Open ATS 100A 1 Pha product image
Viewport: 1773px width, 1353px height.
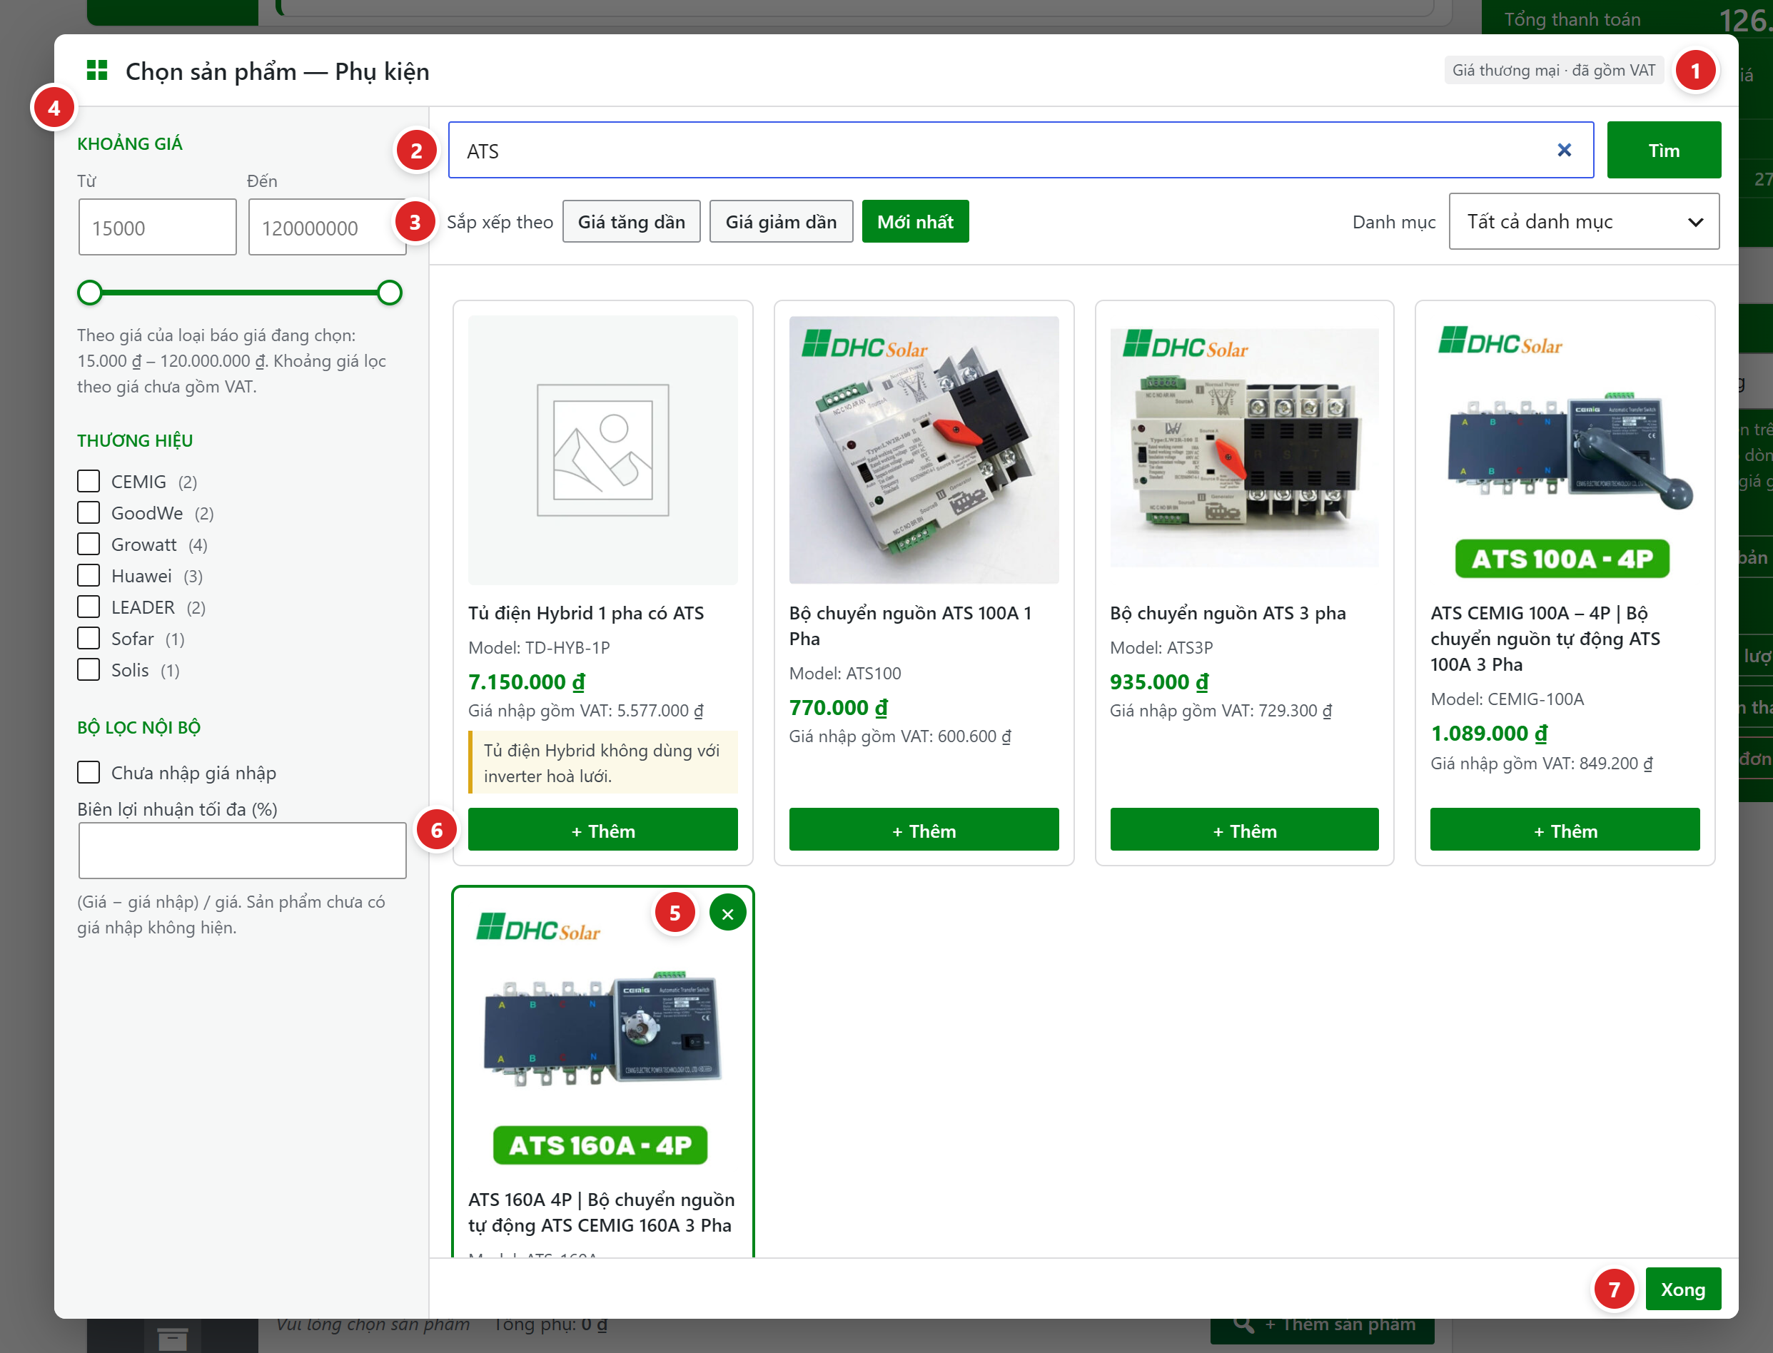pyautogui.click(x=923, y=450)
